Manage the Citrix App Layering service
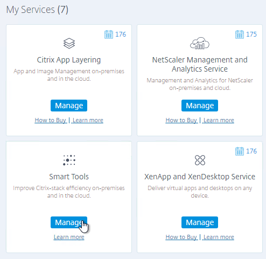 69,106
